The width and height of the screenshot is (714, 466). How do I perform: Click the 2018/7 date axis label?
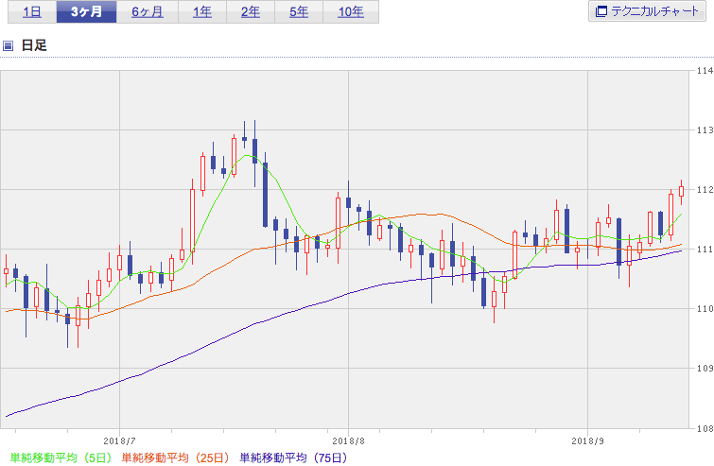(120, 441)
